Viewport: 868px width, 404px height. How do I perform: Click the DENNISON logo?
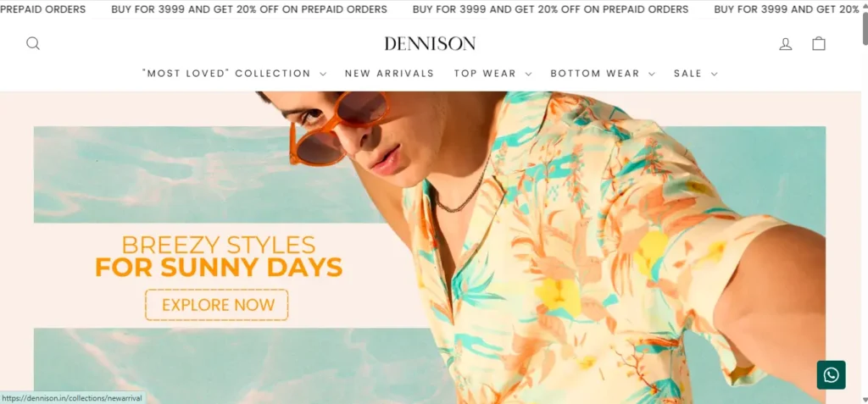coord(430,43)
